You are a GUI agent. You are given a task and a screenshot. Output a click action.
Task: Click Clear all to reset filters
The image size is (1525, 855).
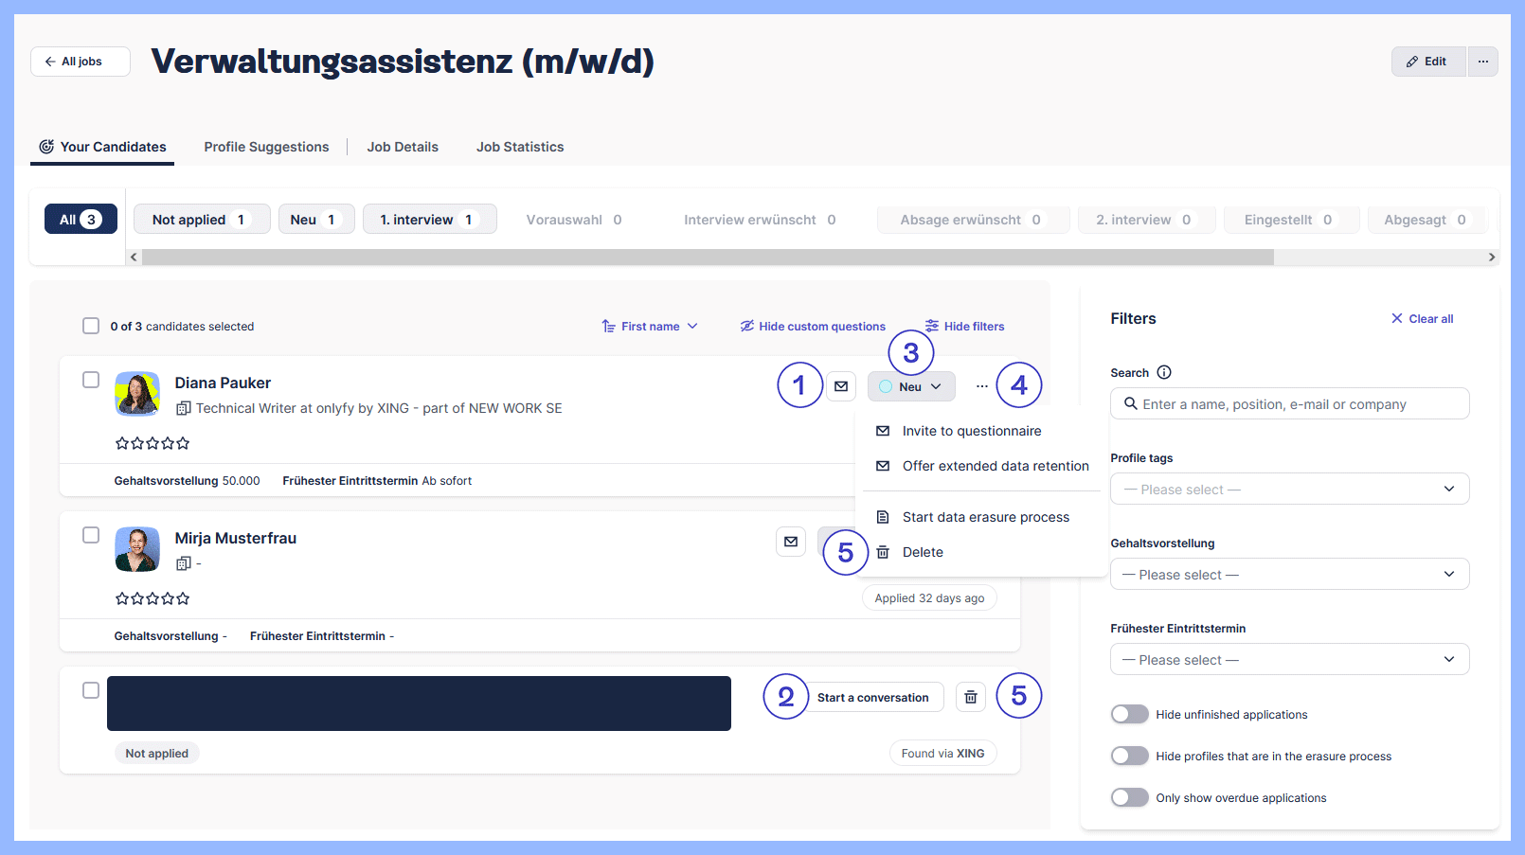1422,318
